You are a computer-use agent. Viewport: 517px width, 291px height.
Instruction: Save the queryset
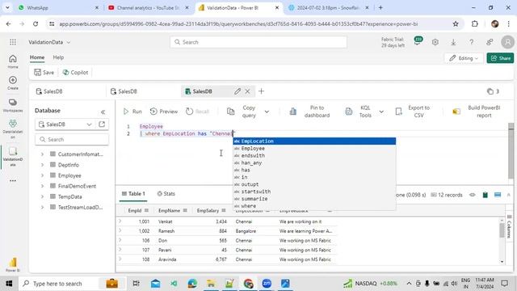click(x=44, y=72)
